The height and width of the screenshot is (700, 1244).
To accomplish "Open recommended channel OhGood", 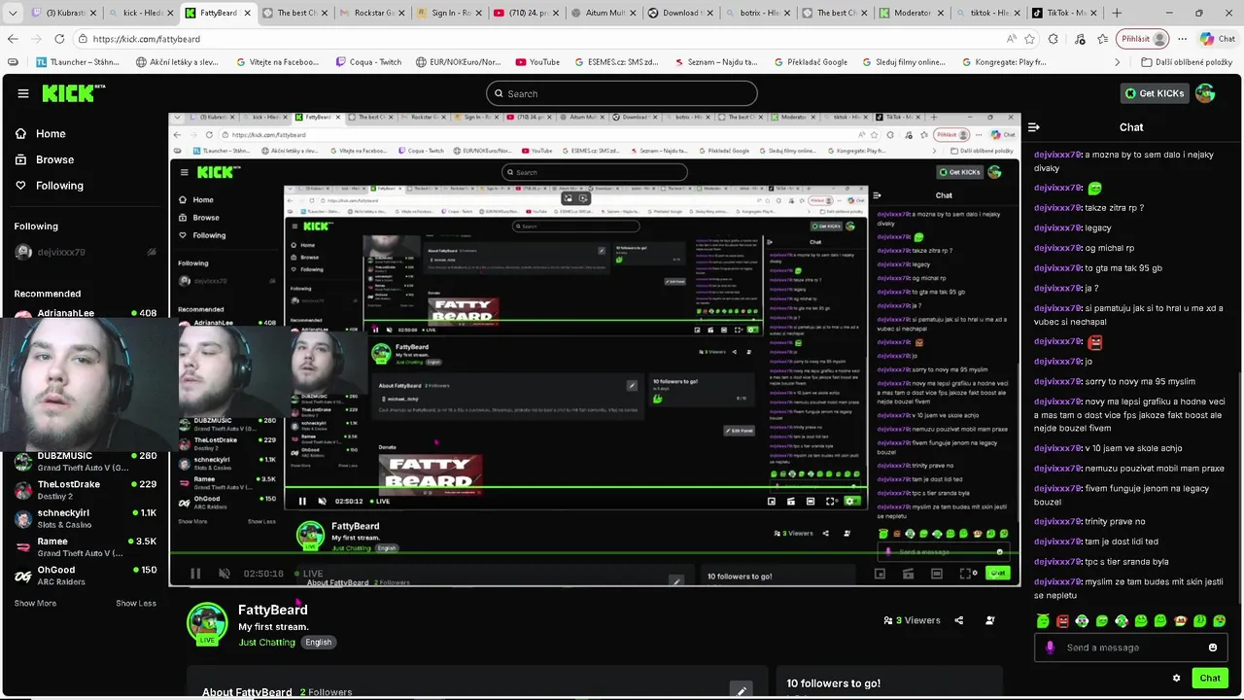I will pos(86,575).
